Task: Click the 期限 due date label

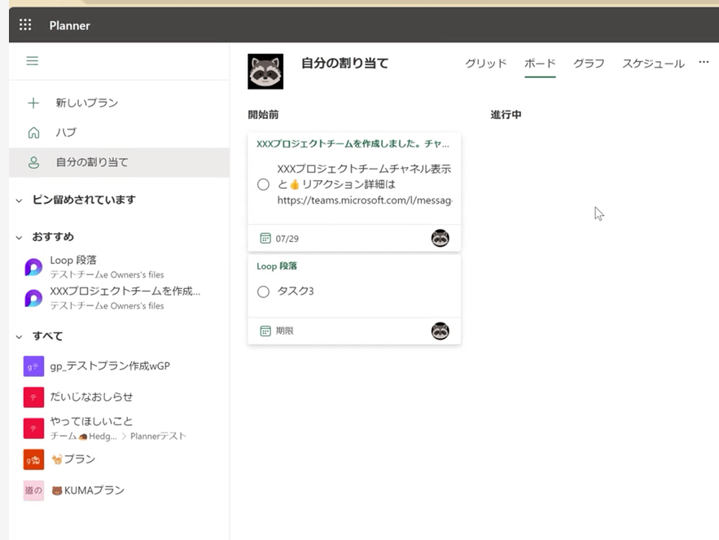Action: click(x=284, y=331)
